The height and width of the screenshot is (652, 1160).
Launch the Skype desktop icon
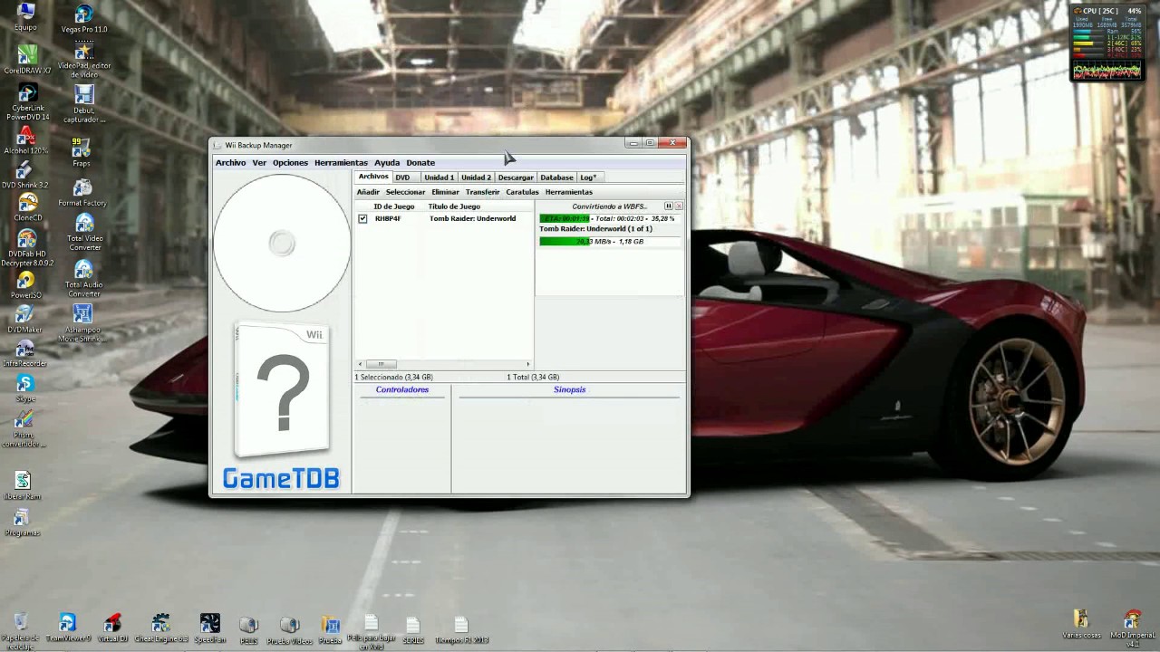(24, 388)
